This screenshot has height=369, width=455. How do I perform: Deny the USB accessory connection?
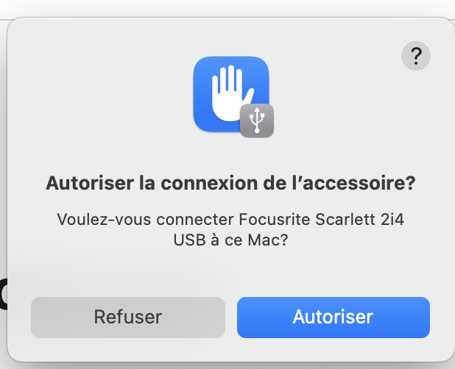coord(127,317)
